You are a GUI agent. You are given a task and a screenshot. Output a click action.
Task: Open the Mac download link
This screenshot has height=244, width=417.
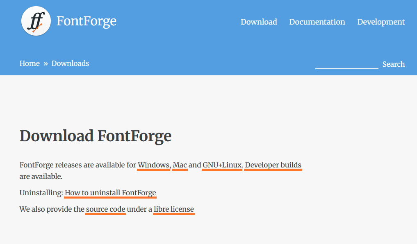(x=179, y=165)
